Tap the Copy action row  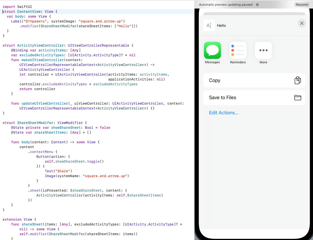(254, 80)
